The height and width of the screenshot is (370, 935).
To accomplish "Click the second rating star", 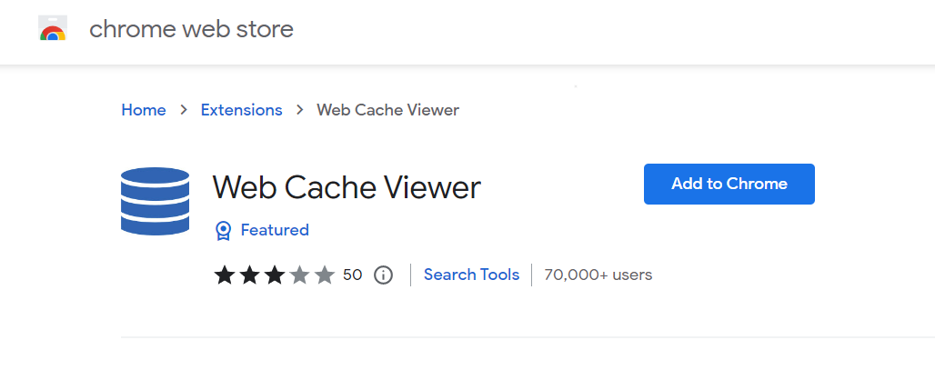I will click(x=249, y=275).
